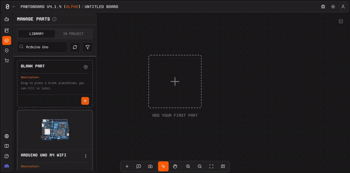Zoom out on the canvas
The image size is (350, 173).
coord(200,166)
